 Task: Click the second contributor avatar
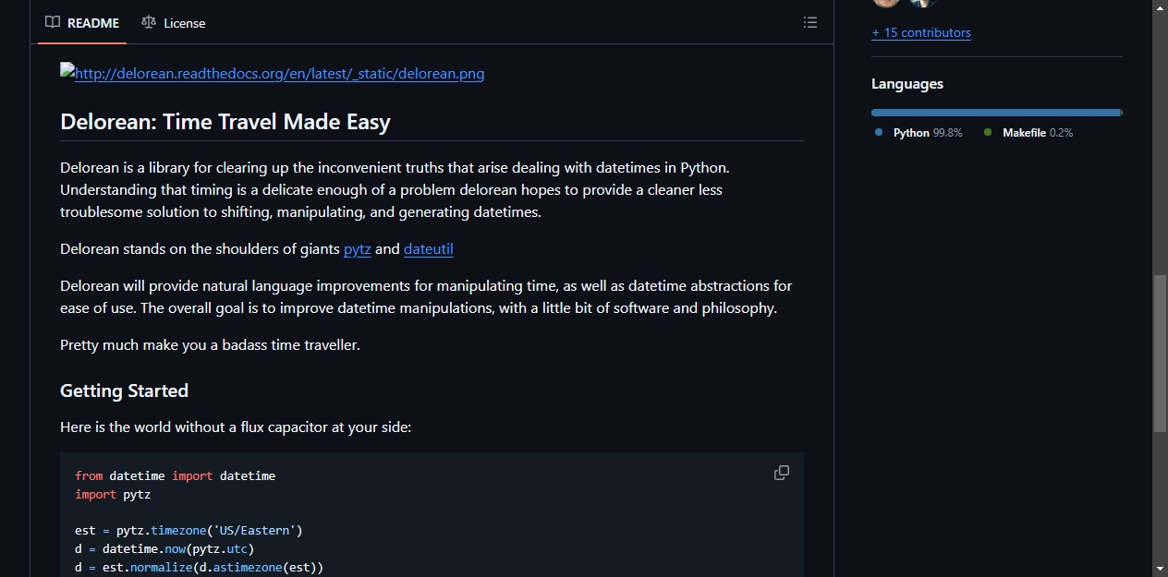click(x=922, y=3)
